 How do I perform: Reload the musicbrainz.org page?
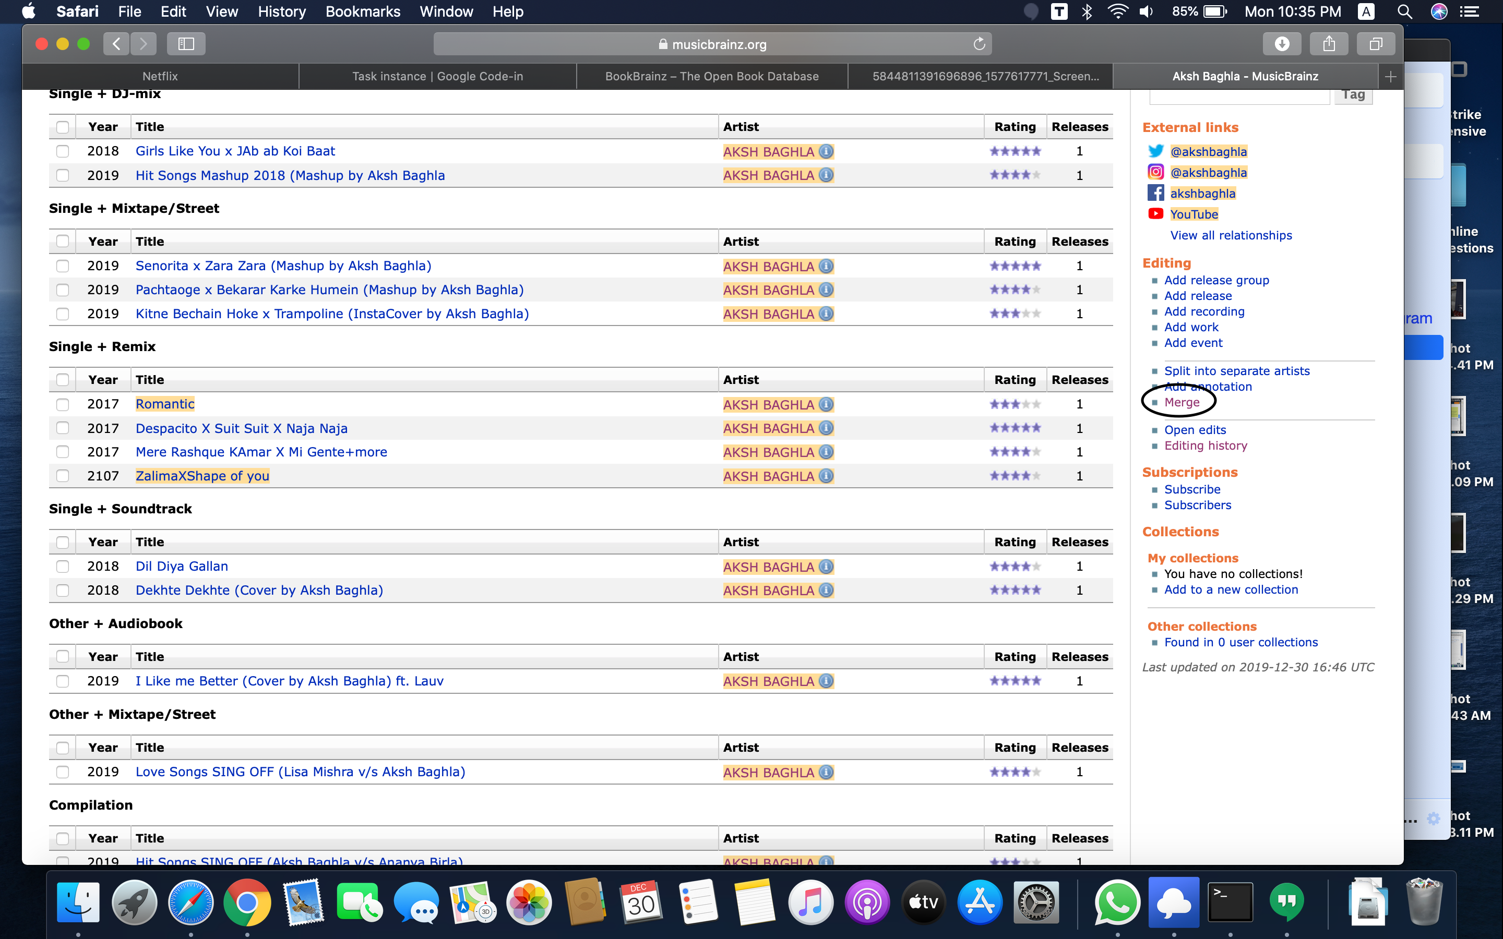click(979, 44)
